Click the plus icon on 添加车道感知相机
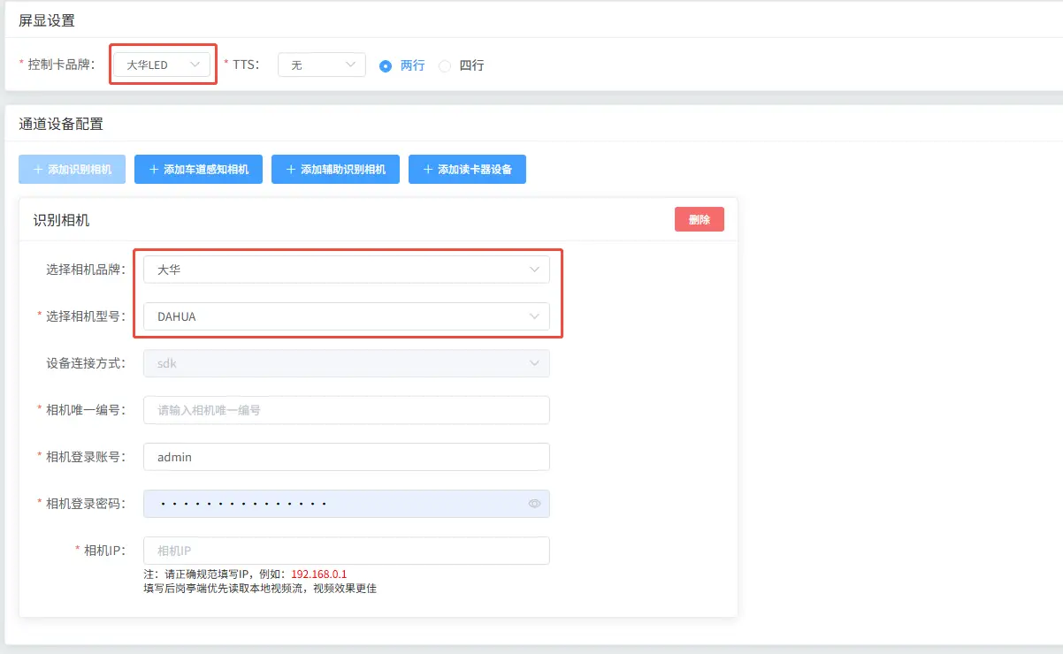1063x654 pixels. click(x=154, y=169)
